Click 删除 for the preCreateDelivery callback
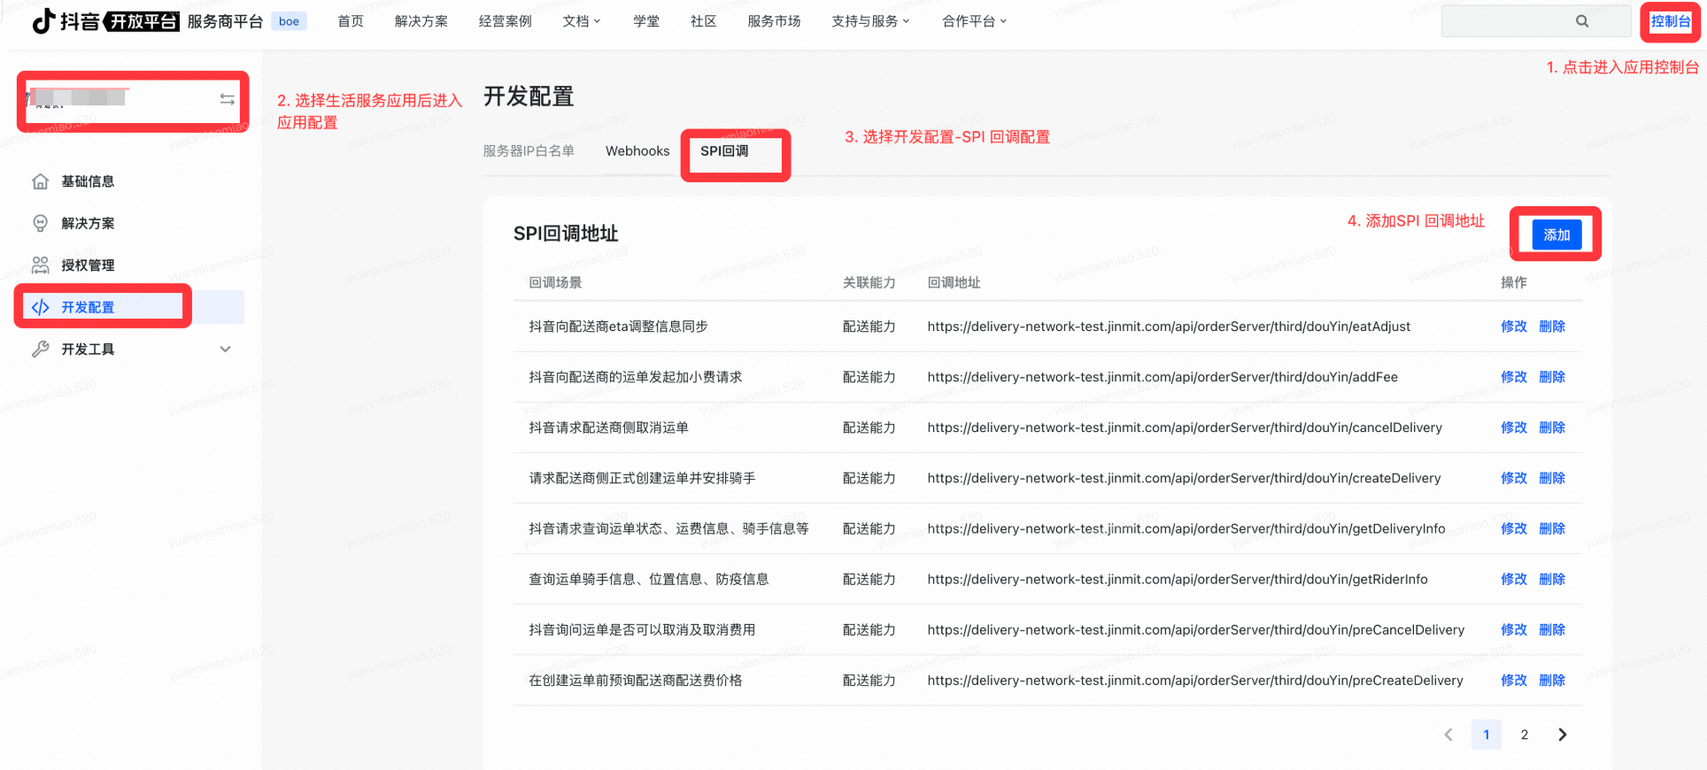This screenshot has height=770, width=1707. pyautogui.click(x=1552, y=681)
